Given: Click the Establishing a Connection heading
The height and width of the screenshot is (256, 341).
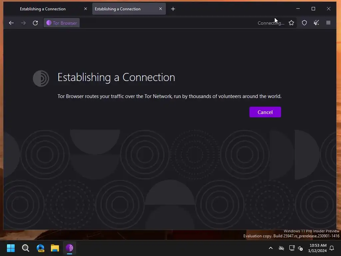Looking at the screenshot, I should (x=116, y=77).
